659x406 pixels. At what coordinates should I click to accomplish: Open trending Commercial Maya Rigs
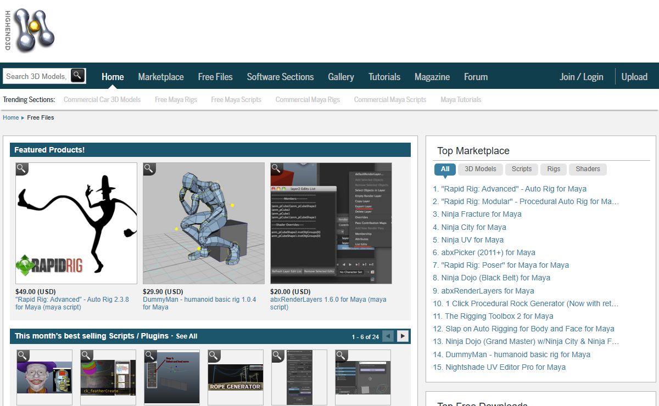308,100
